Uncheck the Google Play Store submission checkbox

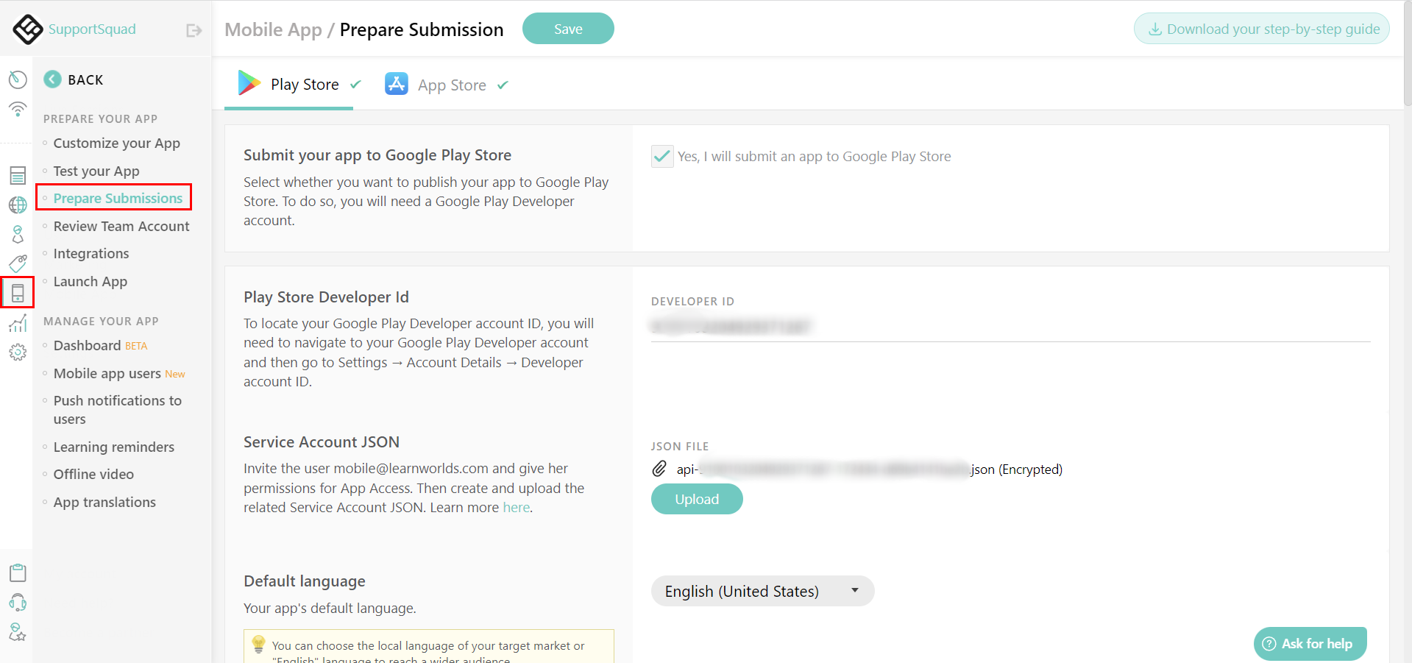click(x=661, y=156)
